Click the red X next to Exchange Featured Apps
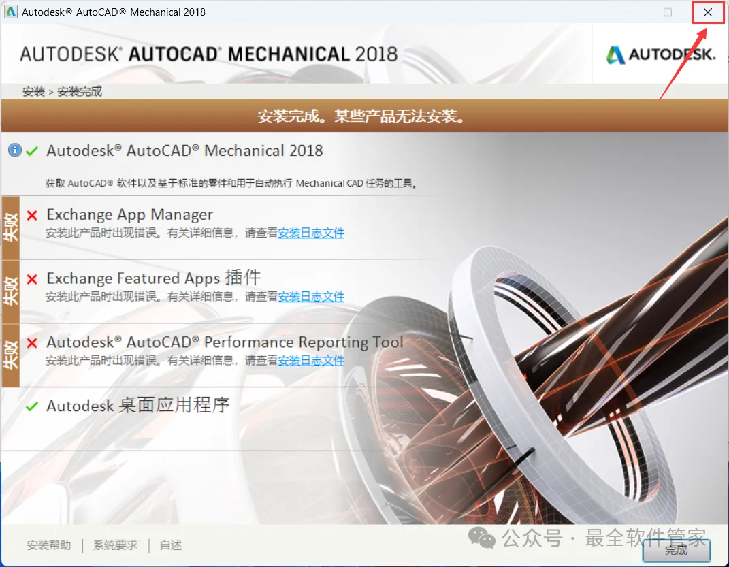The width and height of the screenshot is (729, 567). (32, 279)
